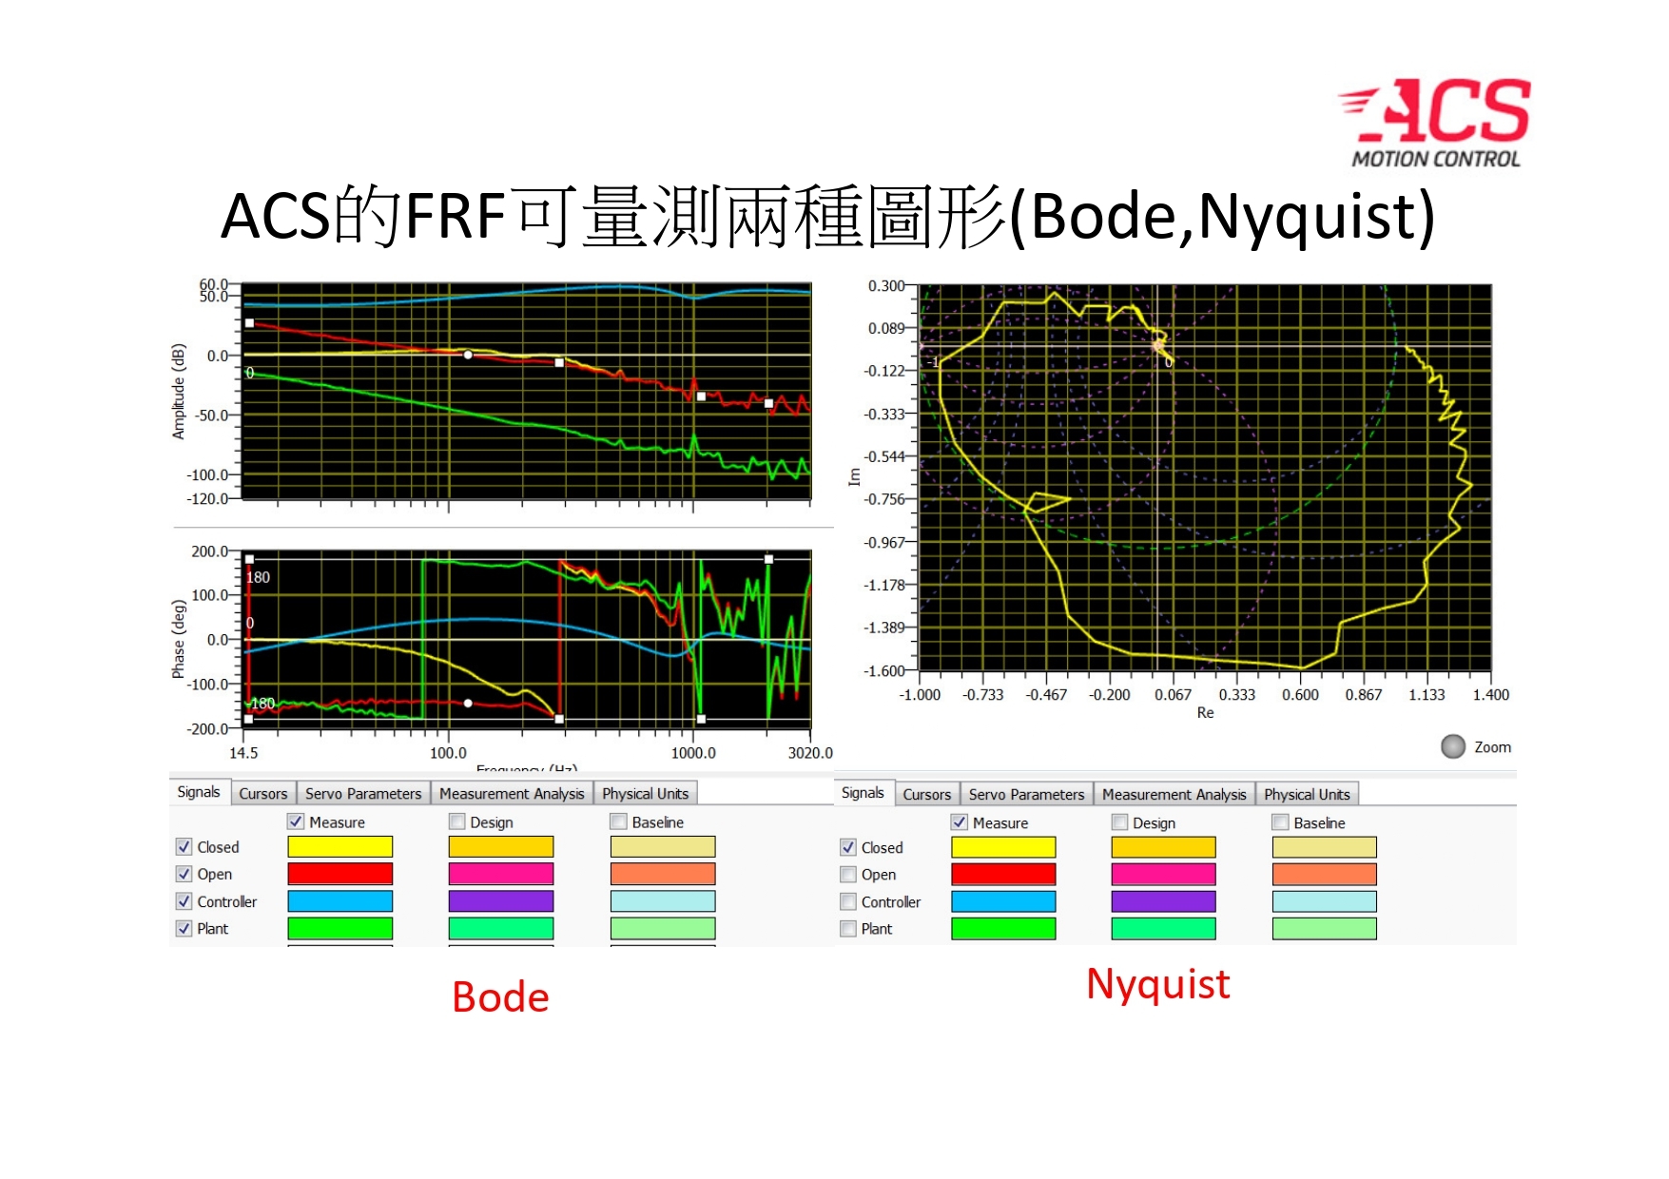Pick blue Controller Measure swatch in Bode panel
Viewport: 1669px width, 1179px height.
click(x=340, y=901)
